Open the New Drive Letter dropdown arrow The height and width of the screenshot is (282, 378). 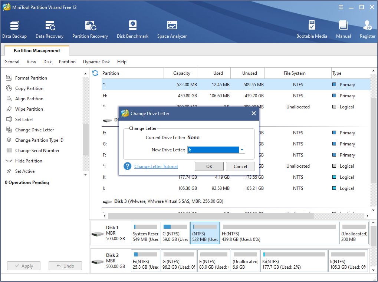pyautogui.click(x=242, y=150)
